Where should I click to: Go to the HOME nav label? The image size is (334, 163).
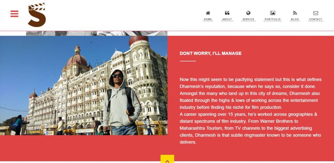tap(208, 19)
